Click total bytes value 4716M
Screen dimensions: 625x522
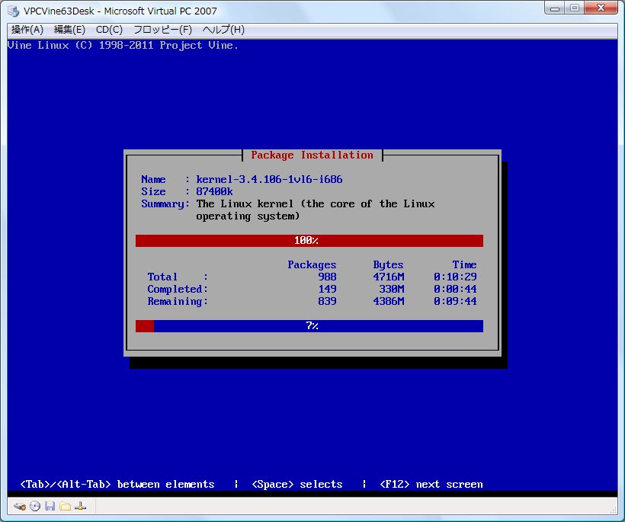coord(389,277)
